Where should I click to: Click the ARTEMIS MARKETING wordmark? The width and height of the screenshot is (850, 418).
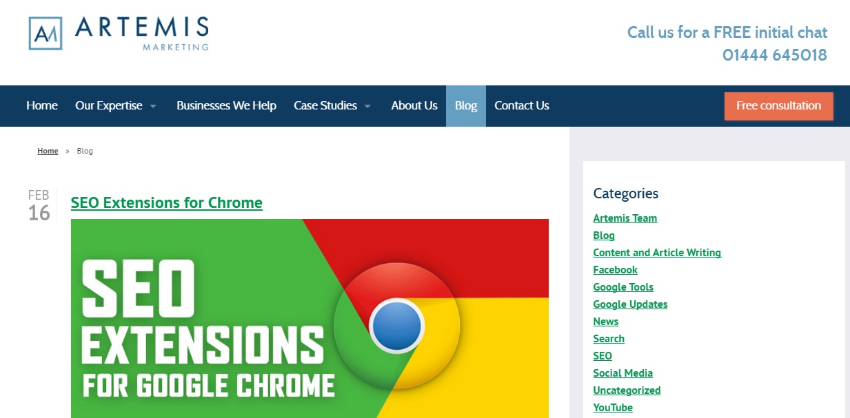click(142, 33)
